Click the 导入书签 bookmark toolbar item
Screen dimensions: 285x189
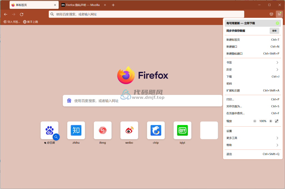tap(12, 22)
